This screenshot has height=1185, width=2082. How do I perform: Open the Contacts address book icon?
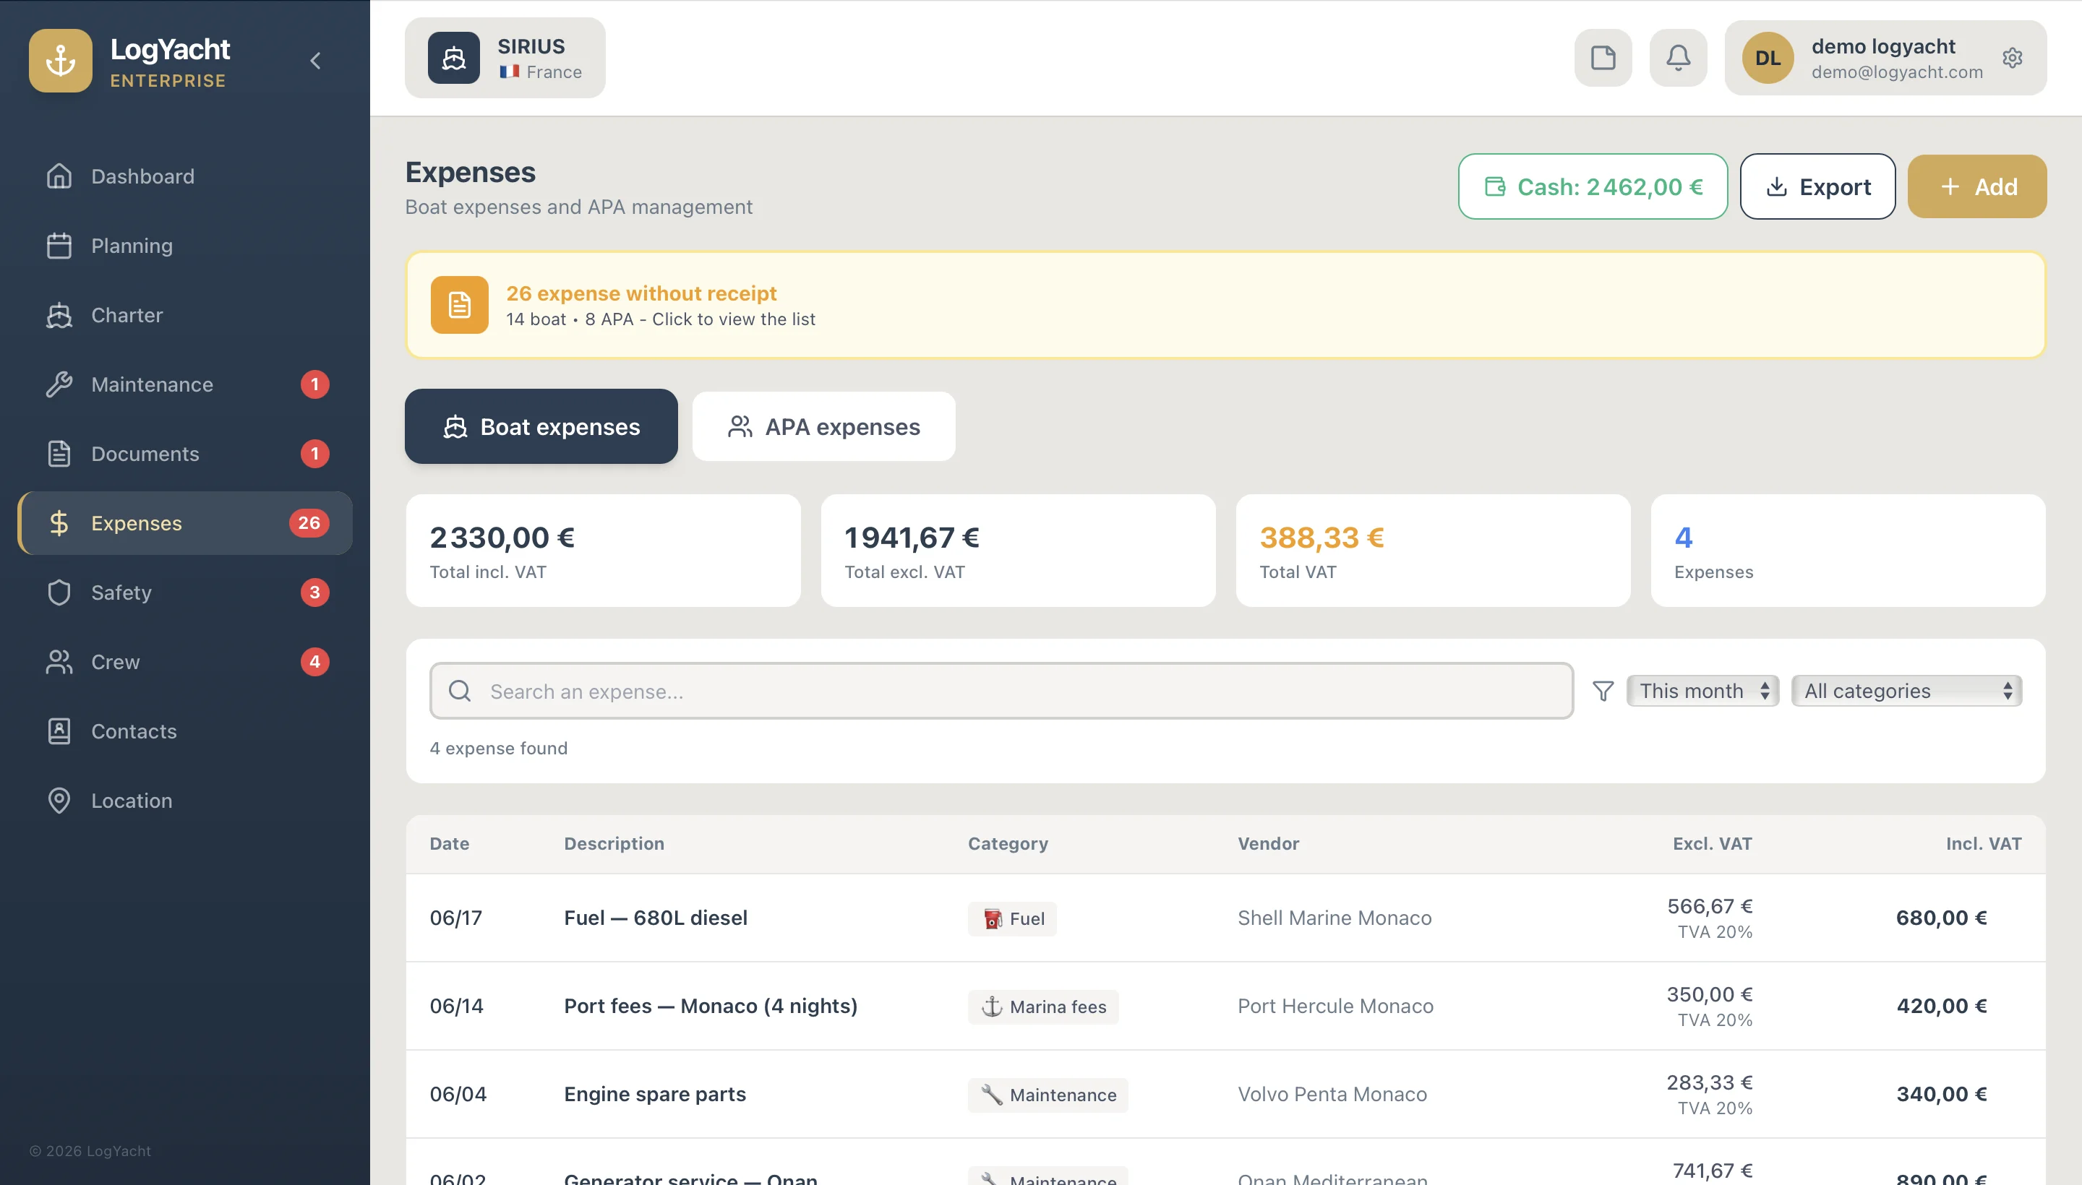[59, 731]
